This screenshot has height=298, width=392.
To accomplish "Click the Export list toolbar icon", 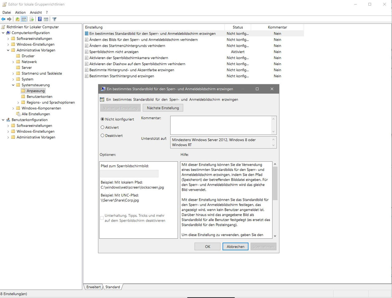I will [32, 19].
